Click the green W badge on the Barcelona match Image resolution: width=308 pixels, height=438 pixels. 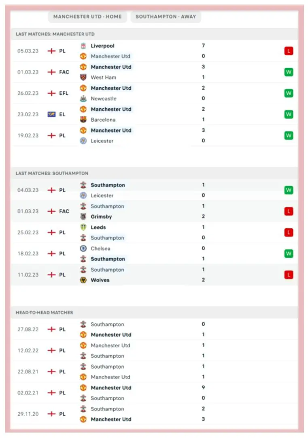click(289, 114)
